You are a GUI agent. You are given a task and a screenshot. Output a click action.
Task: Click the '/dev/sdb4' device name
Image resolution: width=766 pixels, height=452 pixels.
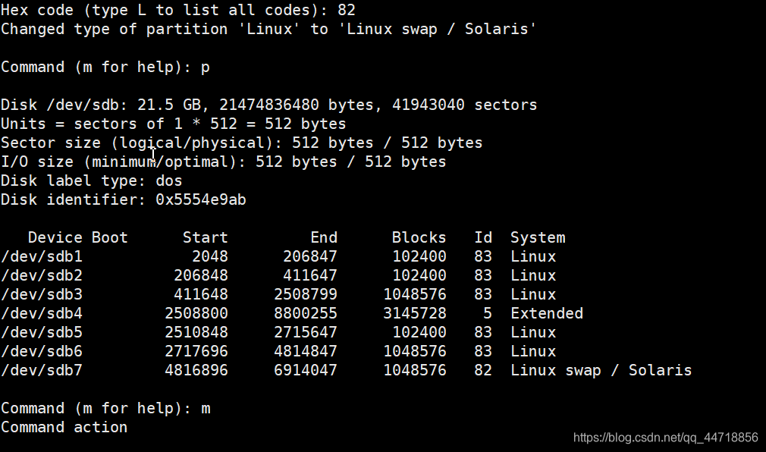(x=42, y=313)
